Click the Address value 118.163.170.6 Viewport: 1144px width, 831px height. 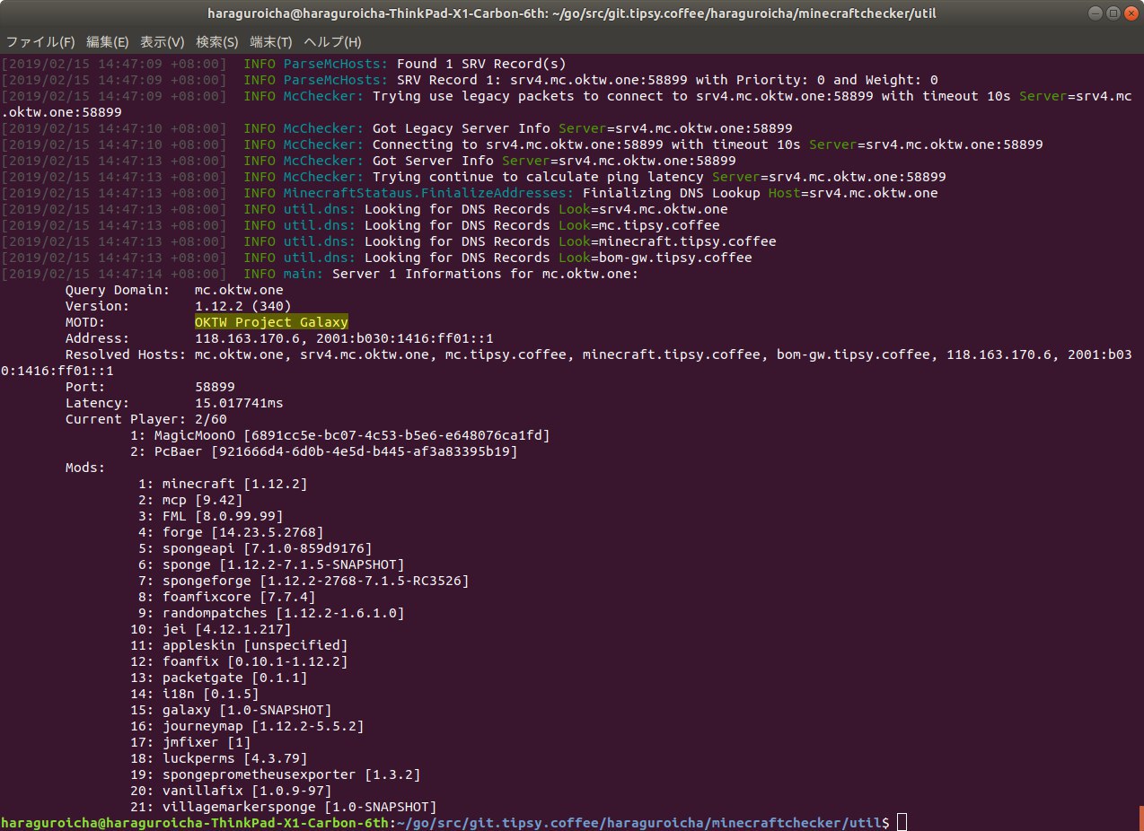(x=247, y=338)
